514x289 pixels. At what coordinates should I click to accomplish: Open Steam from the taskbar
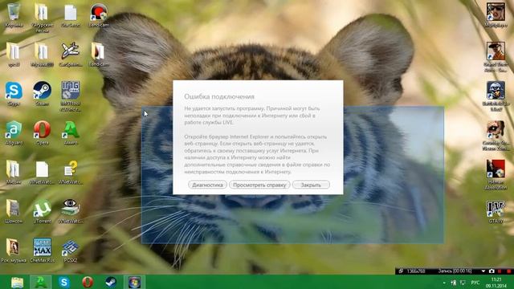pos(111,282)
